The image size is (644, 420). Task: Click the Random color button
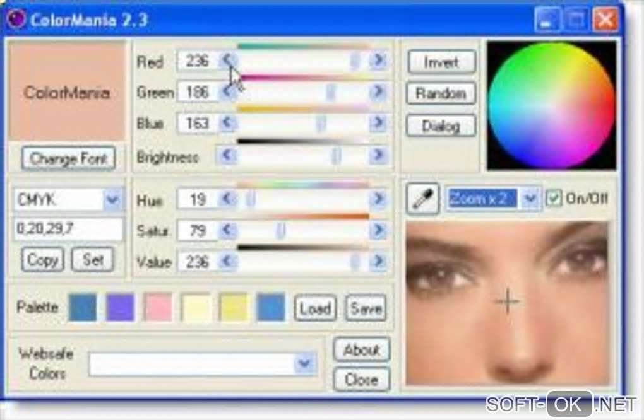441,93
